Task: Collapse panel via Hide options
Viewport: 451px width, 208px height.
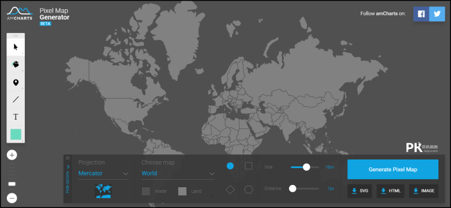Action: tap(68, 179)
